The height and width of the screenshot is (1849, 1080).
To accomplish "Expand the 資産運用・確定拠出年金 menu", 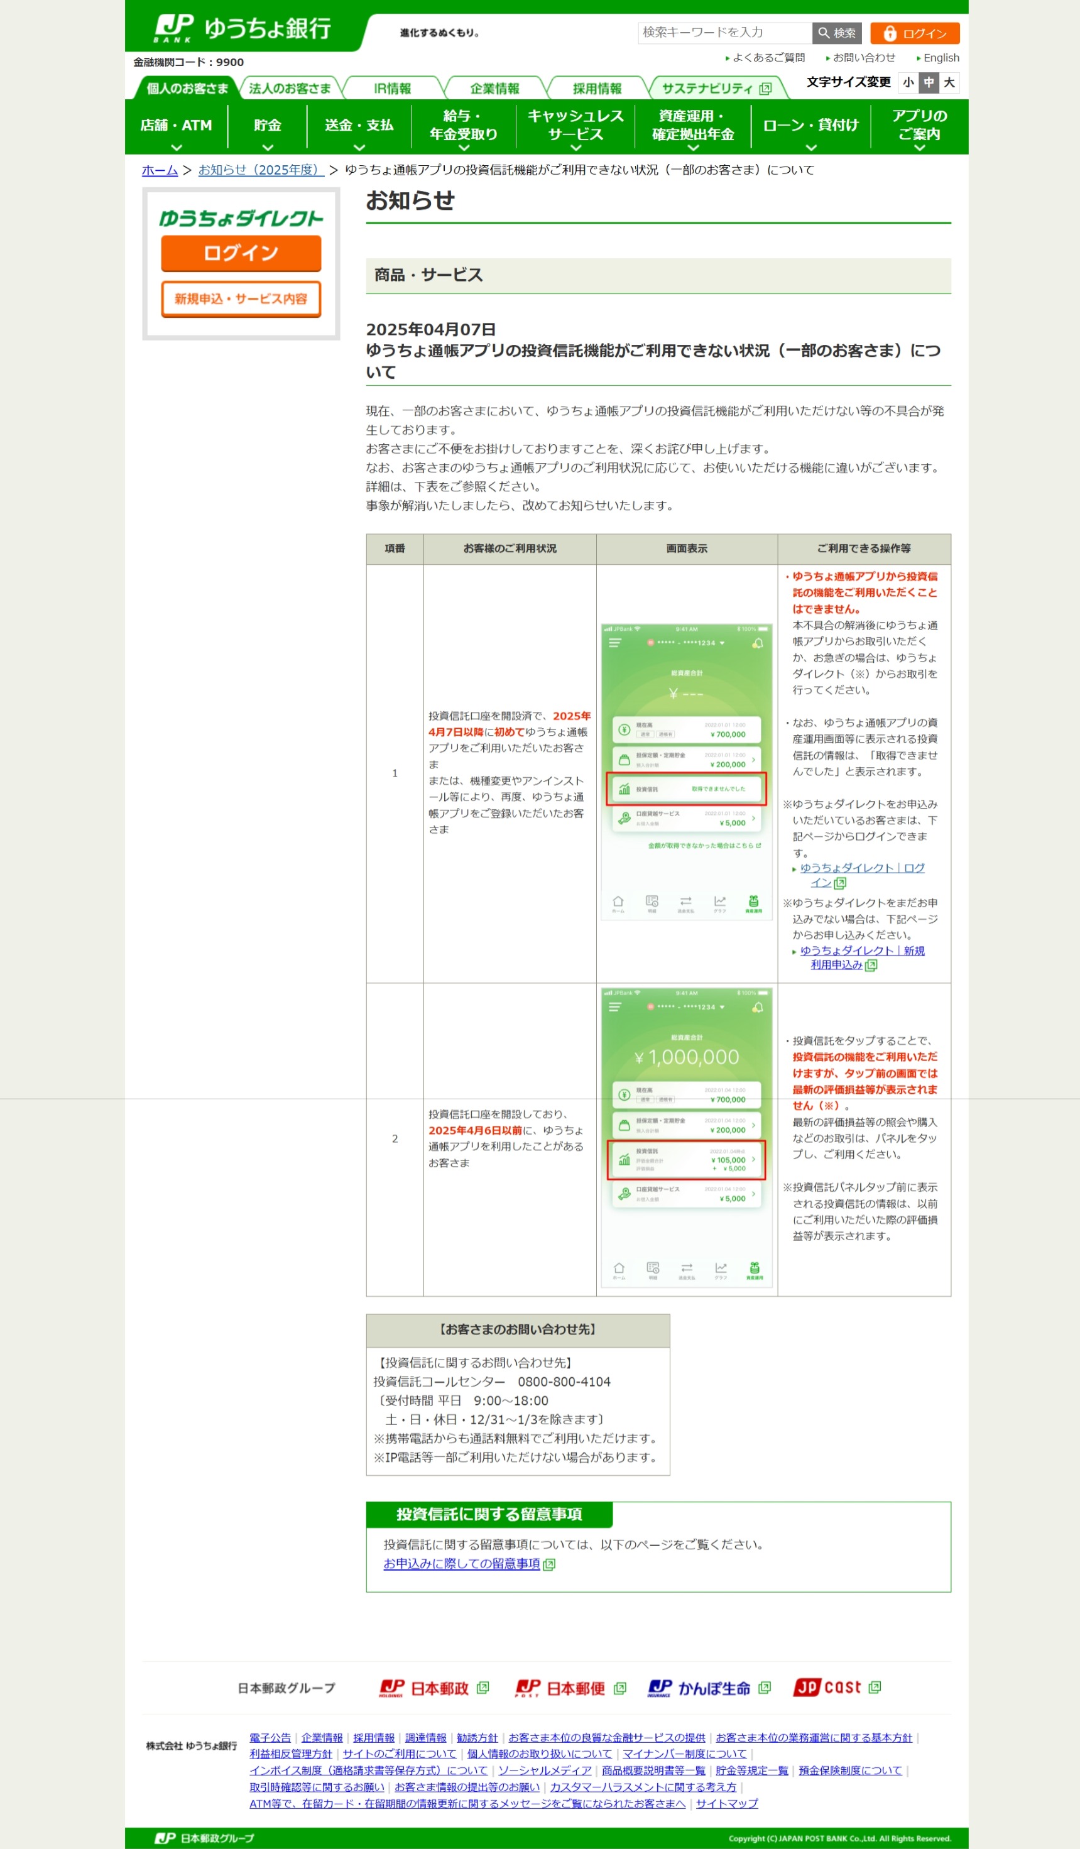I will tap(694, 127).
